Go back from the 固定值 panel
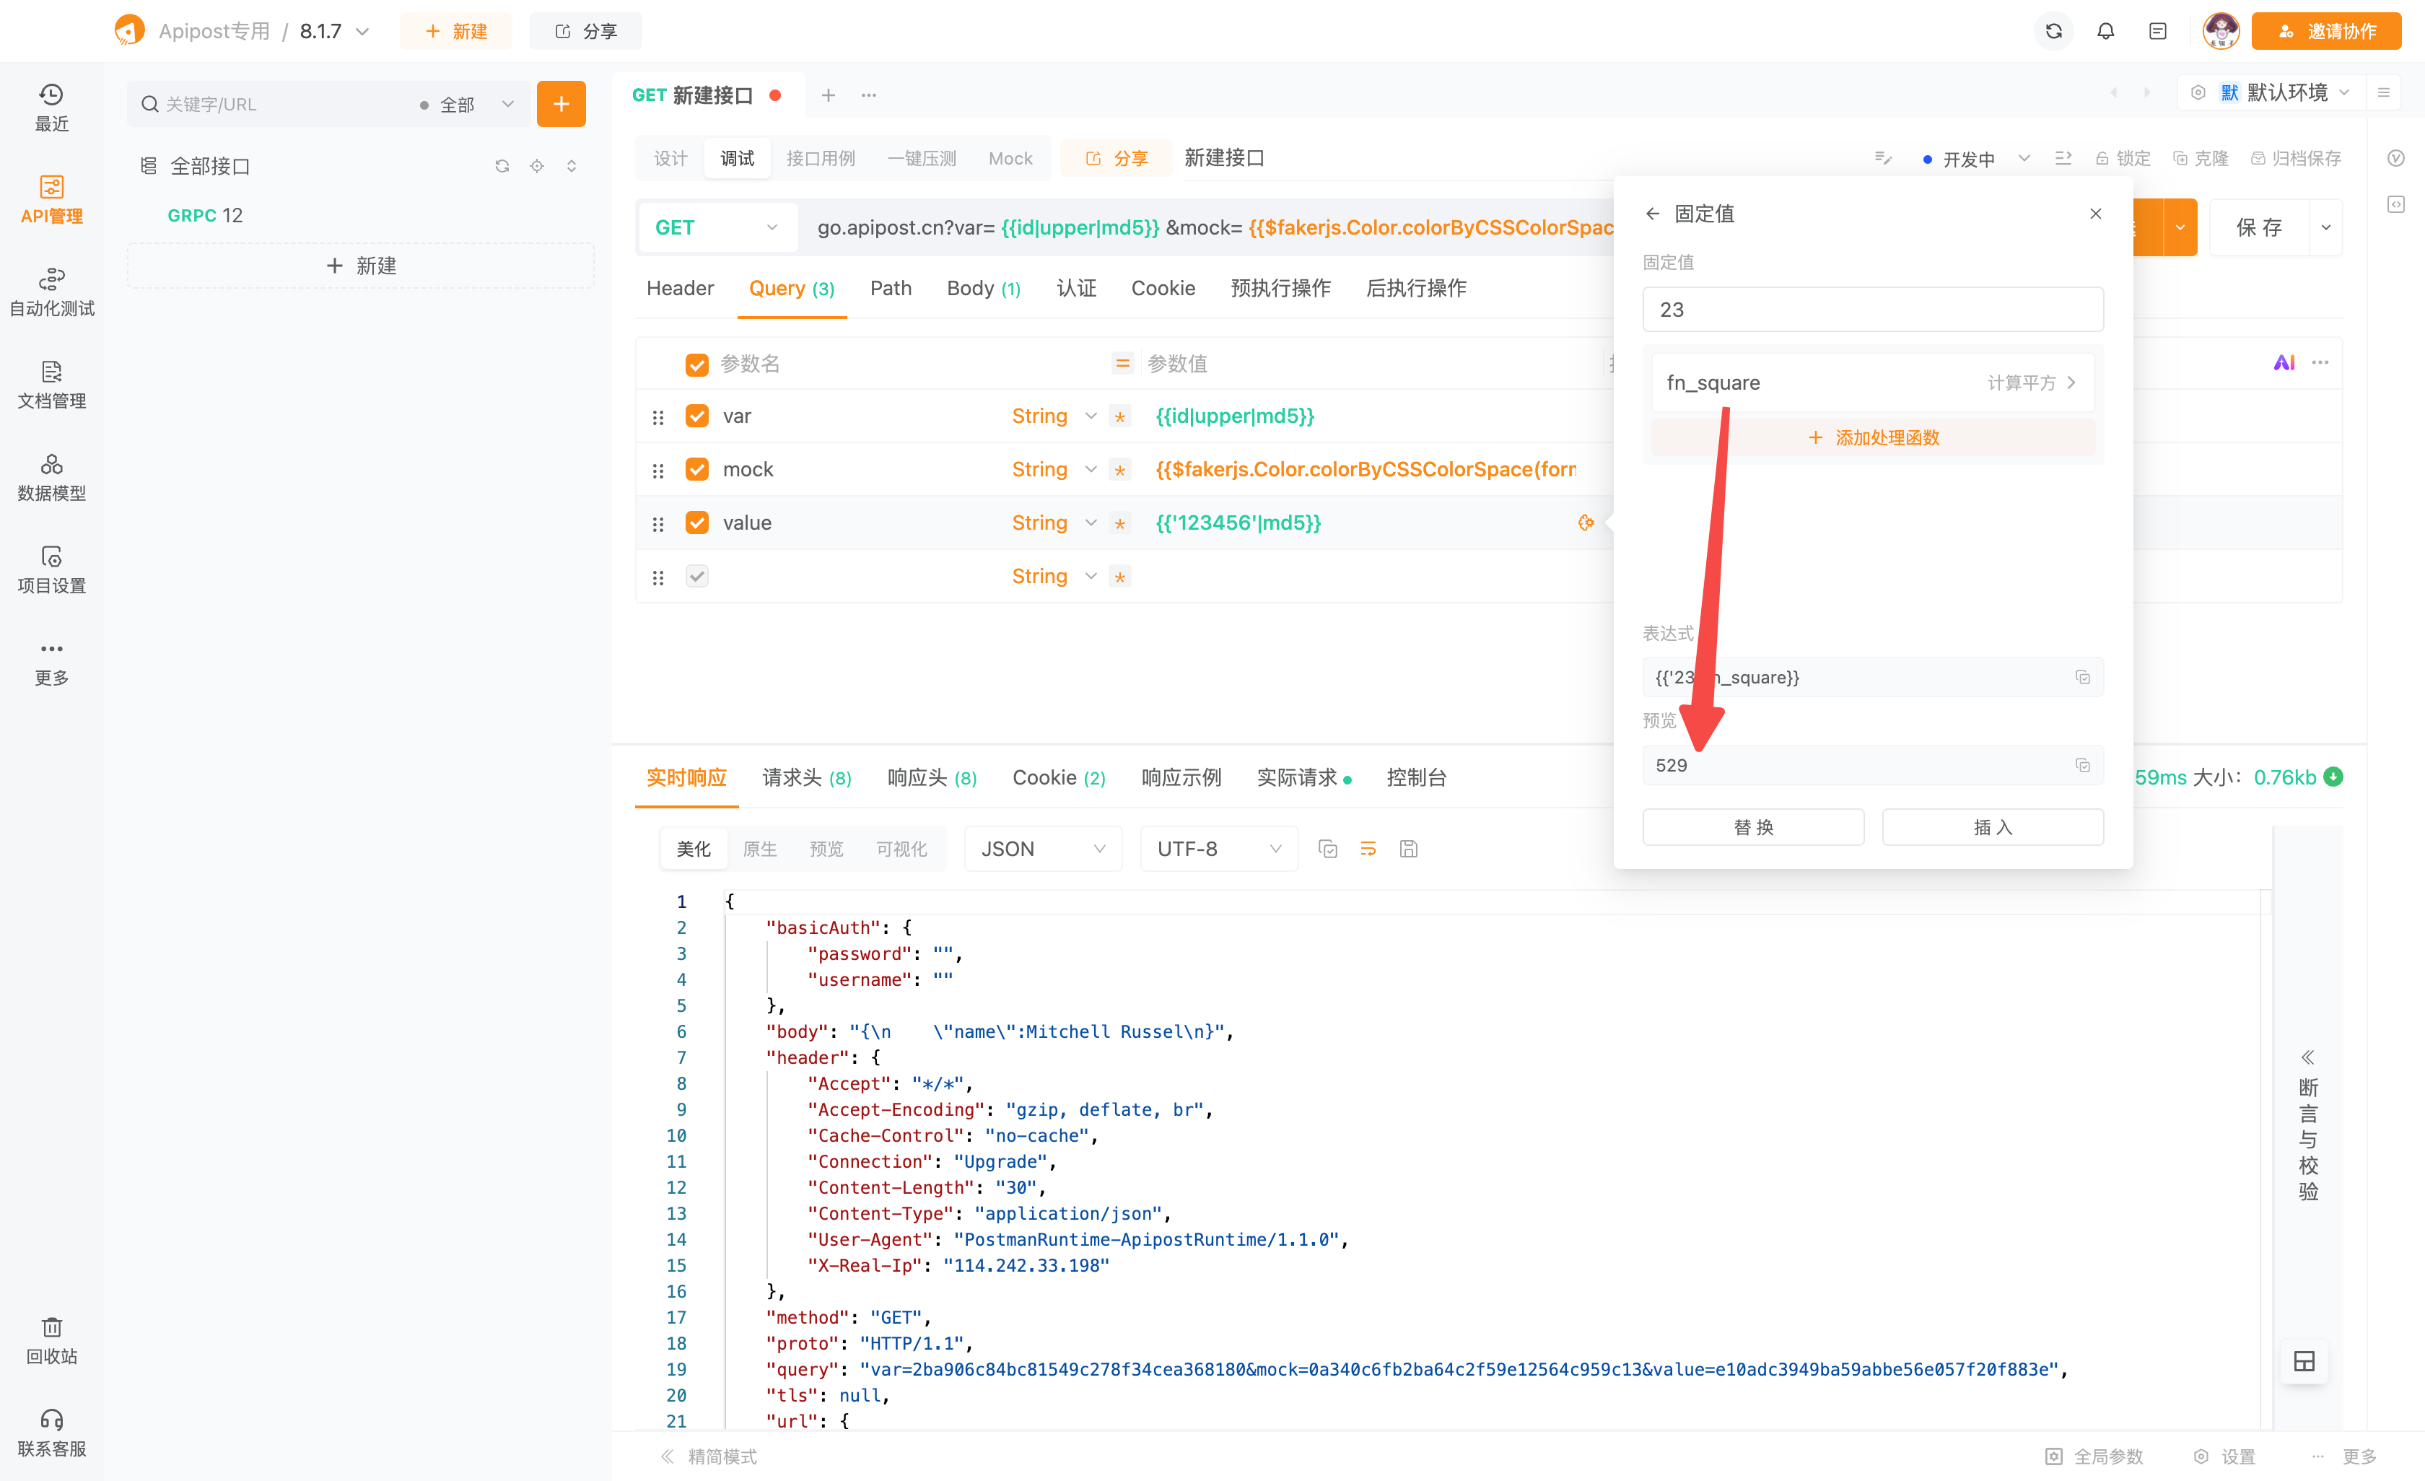The image size is (2425, 1481). click(x=1653, y=214)
